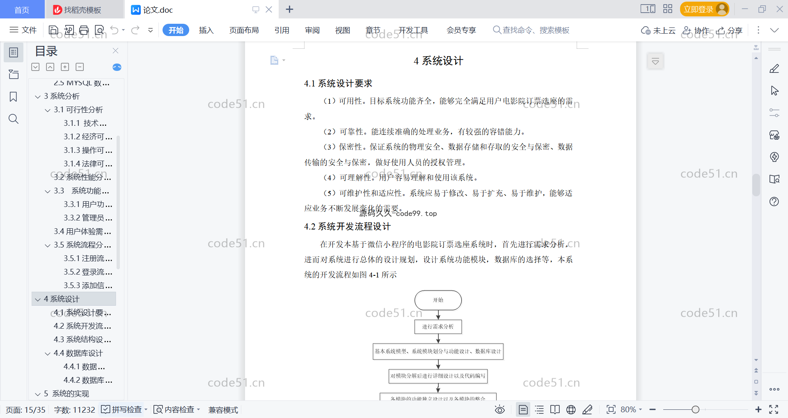Open the 文件 menu
Image resolution: width=788 pixels, height=418 pixels.
23,30
